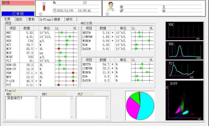Viewport: 209px width, 126px height.
Task: Switch to the 主屏 tab
Action: pos(7,19)
